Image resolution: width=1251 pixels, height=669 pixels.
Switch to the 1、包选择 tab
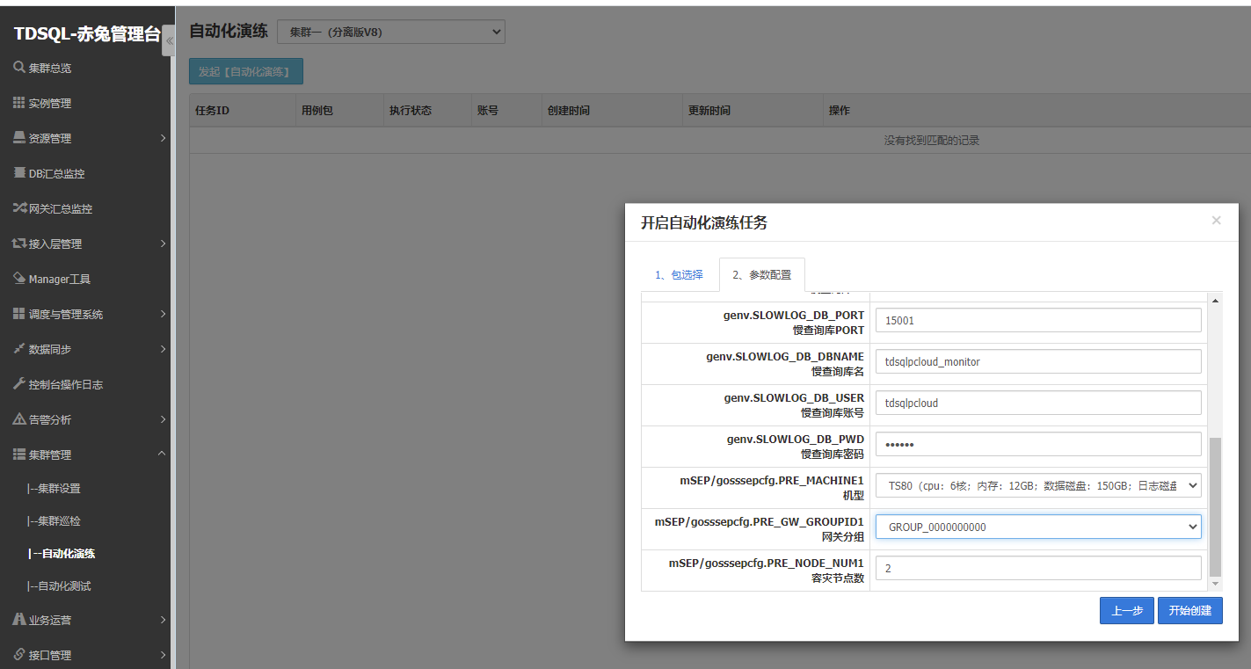tap(679, 275)
